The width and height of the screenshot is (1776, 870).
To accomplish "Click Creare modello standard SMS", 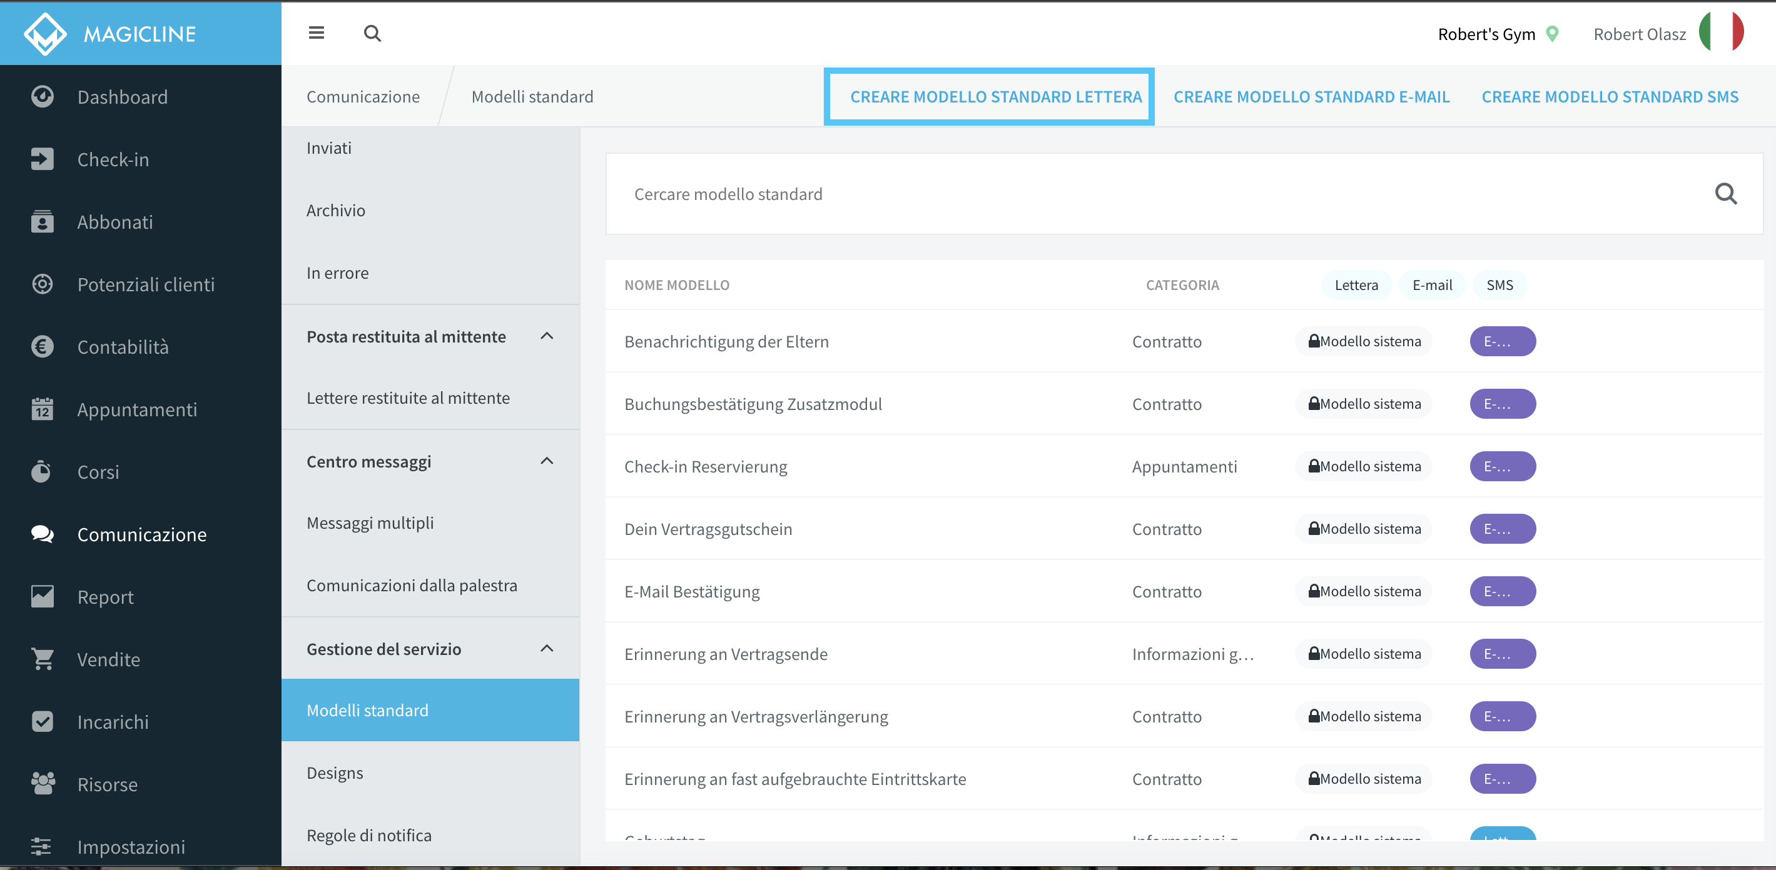I will (x=1610, y=97).
